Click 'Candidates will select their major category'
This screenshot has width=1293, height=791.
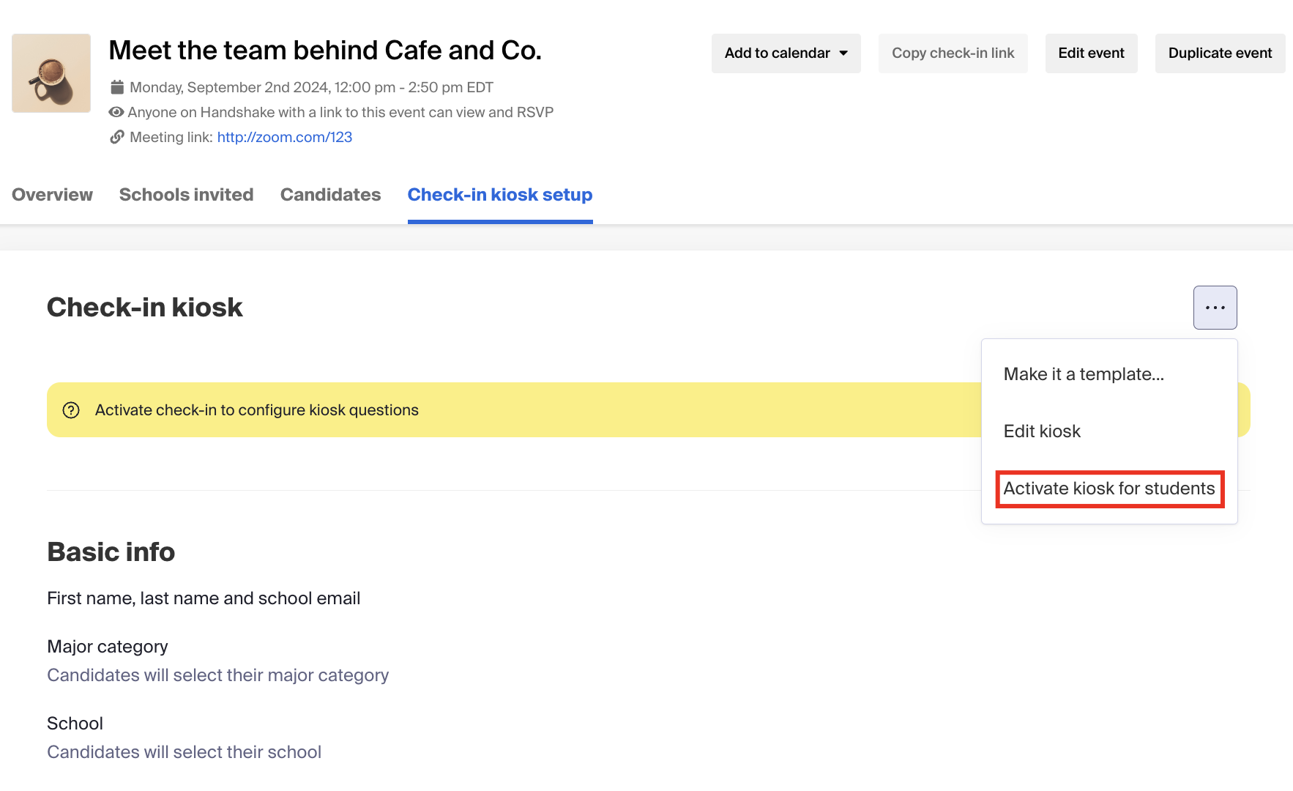coord(218,675)
